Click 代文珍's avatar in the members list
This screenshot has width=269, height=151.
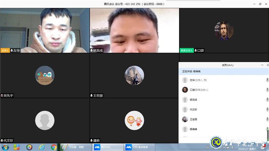185,109
